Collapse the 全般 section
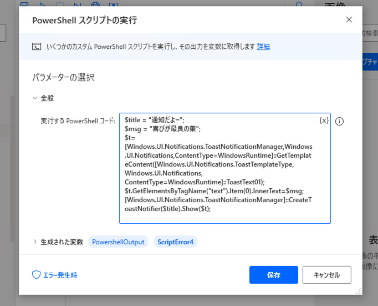Image resolution: width=378 pixels, height=306 pixels. 35,98
